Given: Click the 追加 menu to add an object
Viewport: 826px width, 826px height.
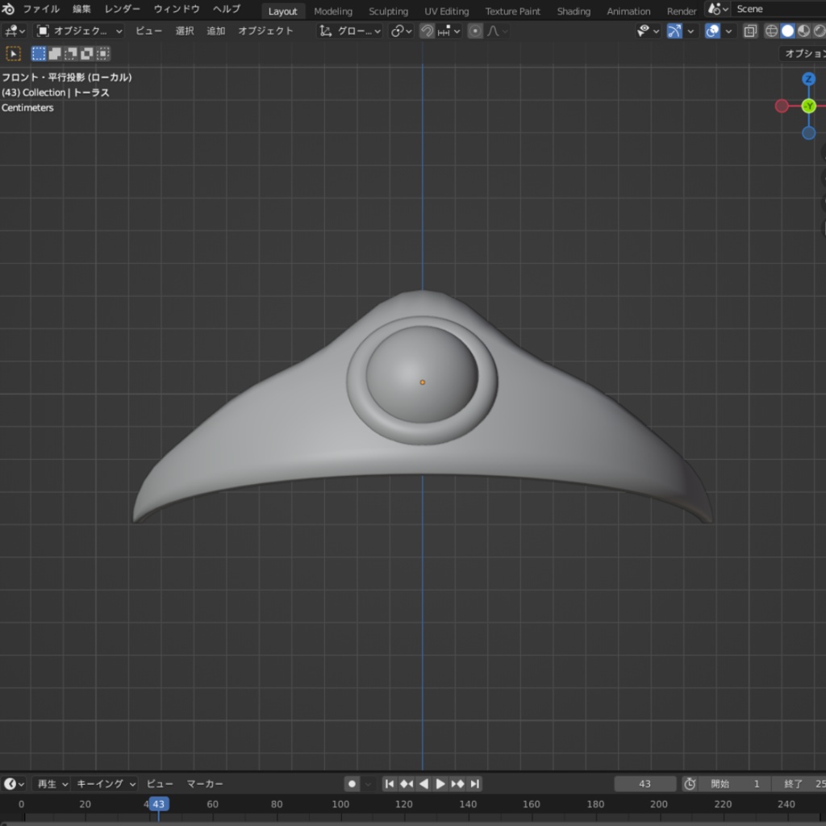Looking at the screenshot, I should [216, 31].
